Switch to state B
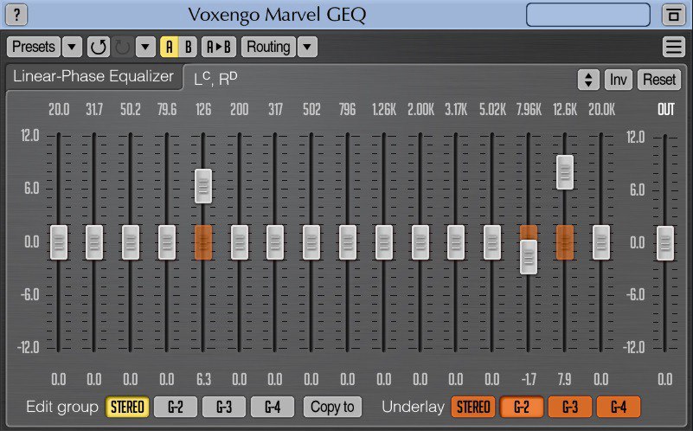 tap(189, 47)
